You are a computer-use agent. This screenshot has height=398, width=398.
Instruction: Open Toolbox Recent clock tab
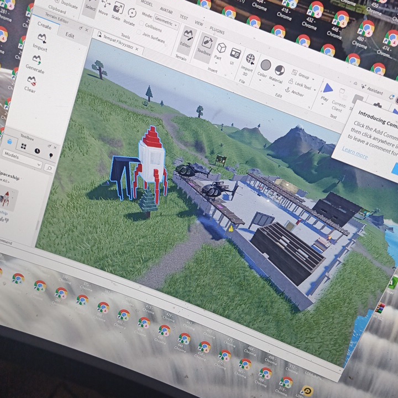tap(38, 151)
